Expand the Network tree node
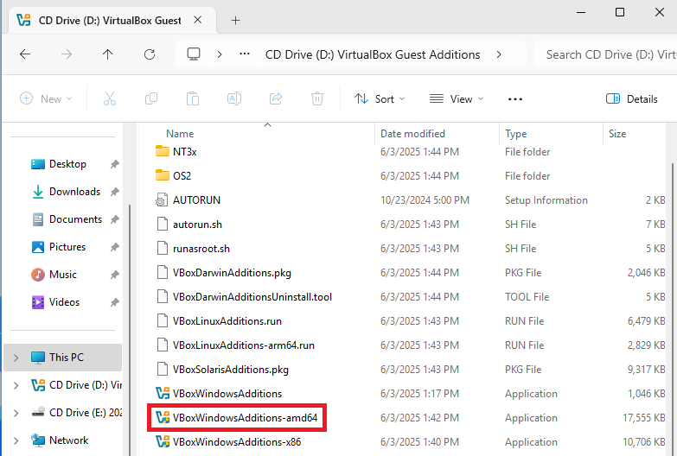 point(16,440)
